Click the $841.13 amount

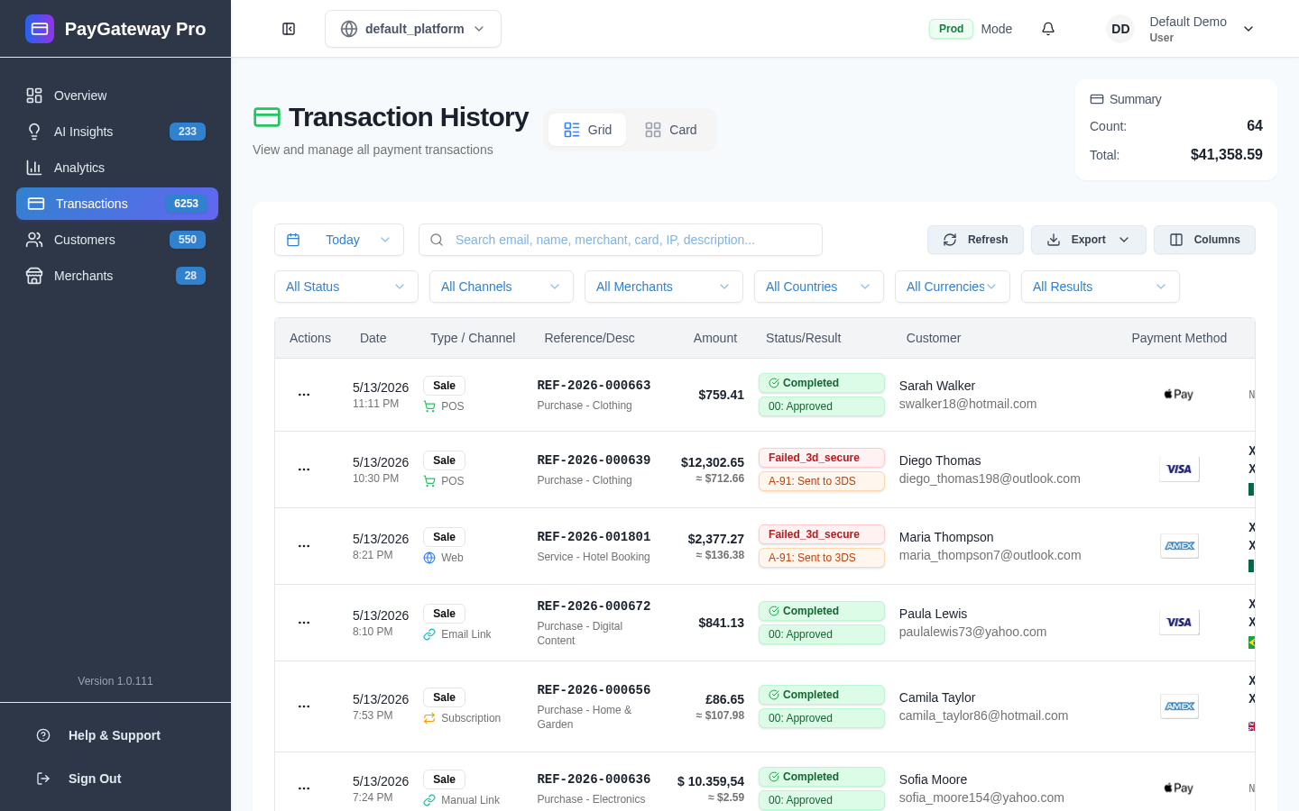click(722, 623)
